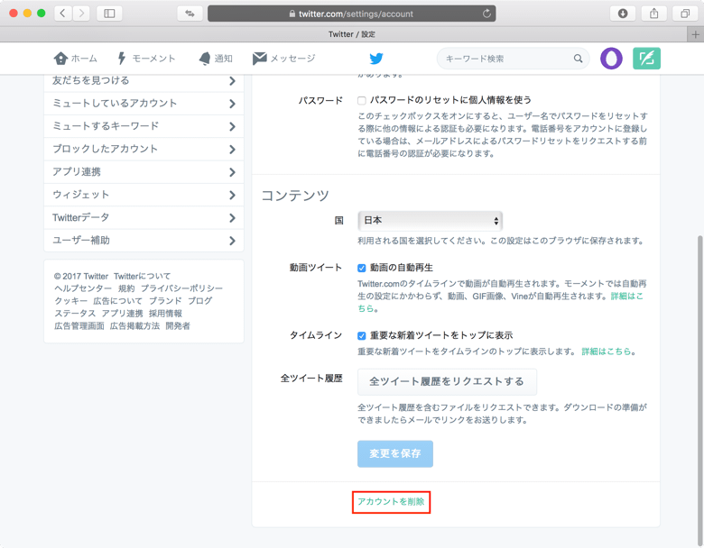
Task: Open the 国 country dropdown showing 日本
Action: tap(430, 221)
